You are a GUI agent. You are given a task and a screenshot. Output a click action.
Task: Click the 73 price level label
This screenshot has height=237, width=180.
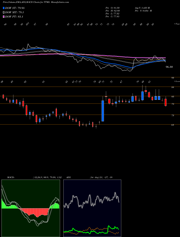point(173,115)
